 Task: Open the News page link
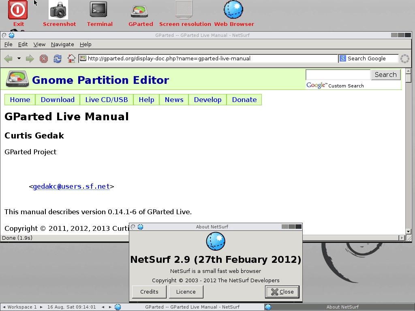click(x=174, y=100)
